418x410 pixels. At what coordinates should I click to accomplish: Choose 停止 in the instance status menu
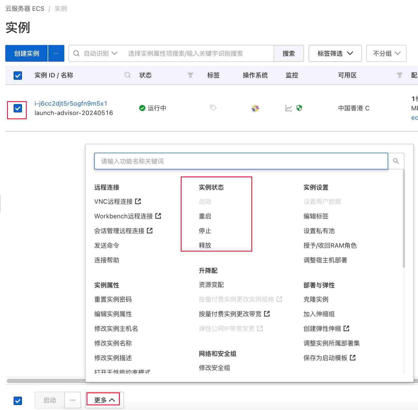coord(205,231)
